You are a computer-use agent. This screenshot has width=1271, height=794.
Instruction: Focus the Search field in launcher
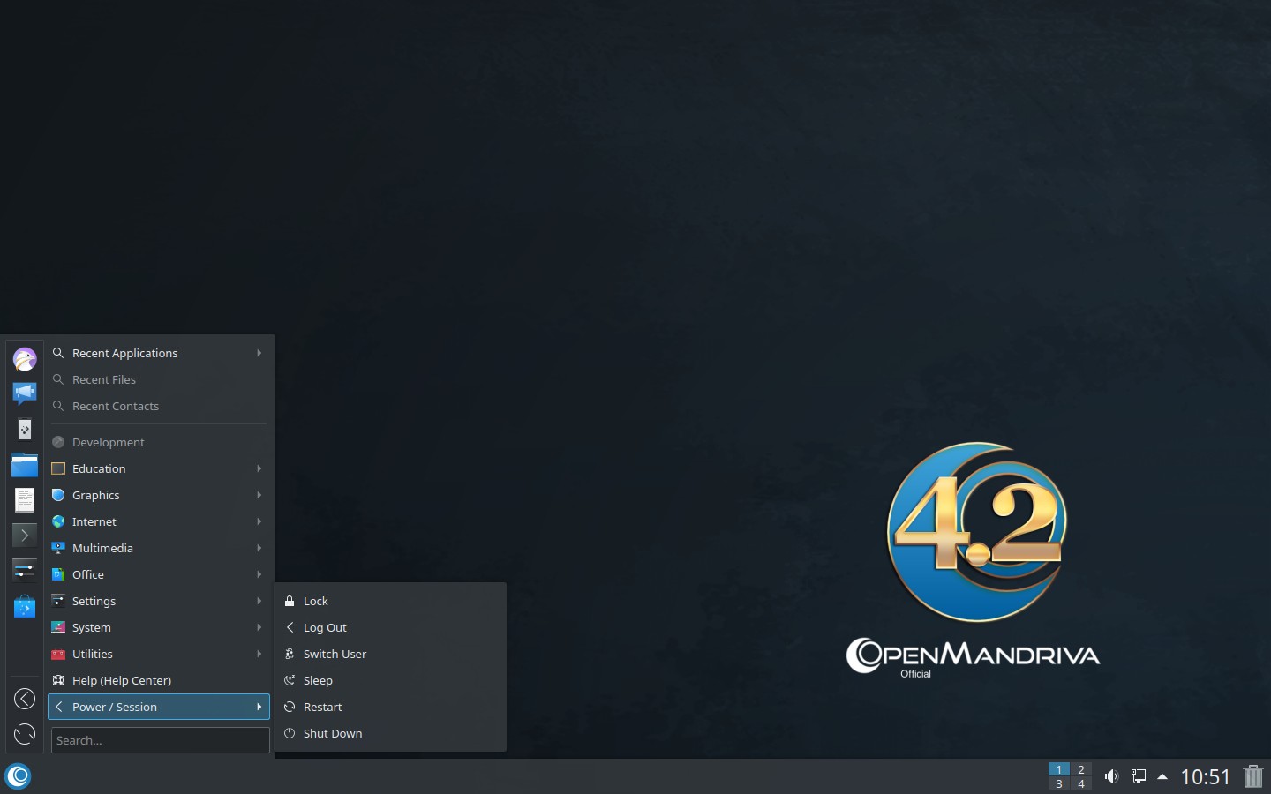(x=160, y=740)
